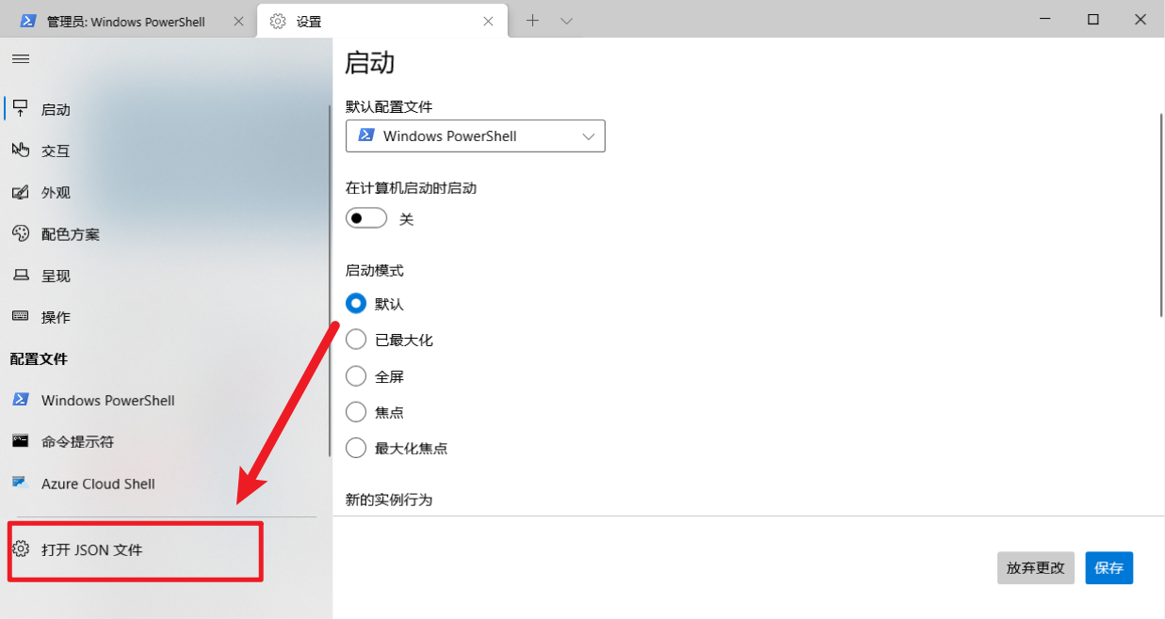Toggle 在计算机启动时启动 switch
This screenshot has height=619, width=1165.
pos(366,218)
